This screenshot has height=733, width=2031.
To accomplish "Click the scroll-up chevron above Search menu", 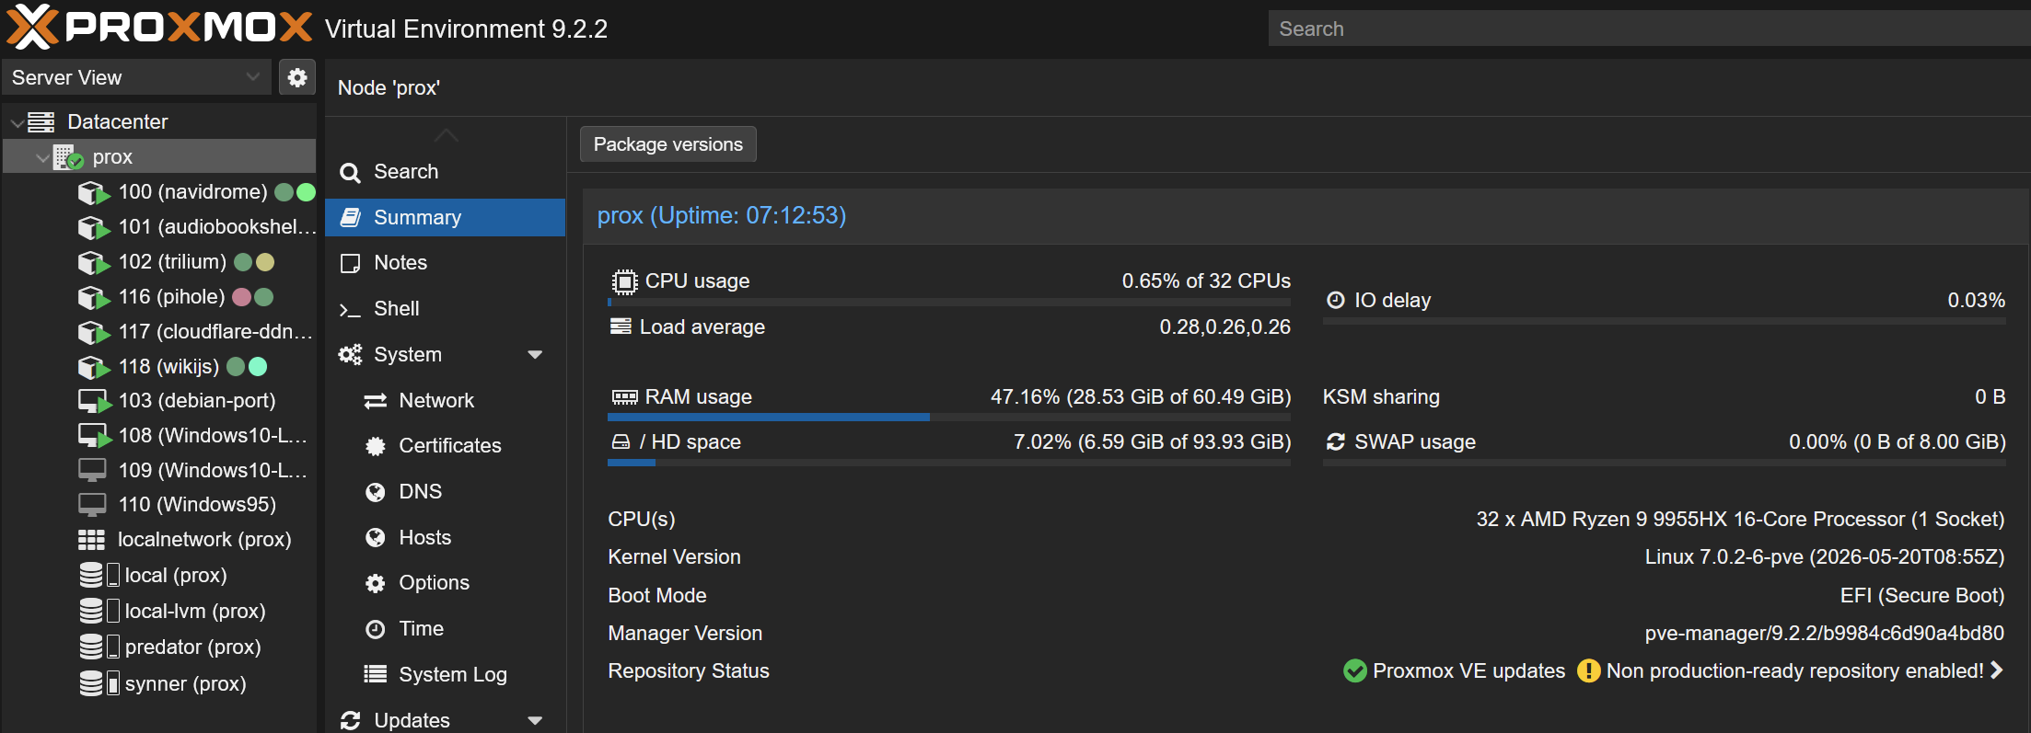I will [x=446, y=135].
